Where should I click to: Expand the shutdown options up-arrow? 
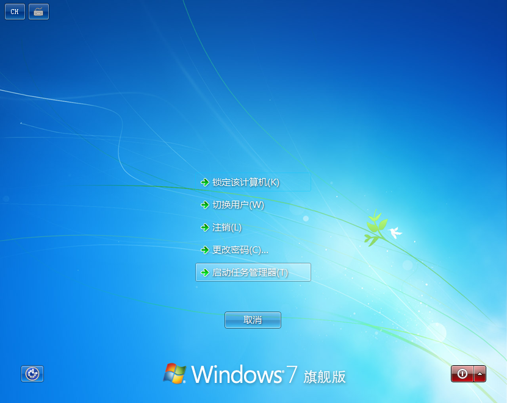tap(481, 374)
